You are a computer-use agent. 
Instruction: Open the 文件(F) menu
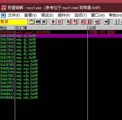(x=14, y=15)
